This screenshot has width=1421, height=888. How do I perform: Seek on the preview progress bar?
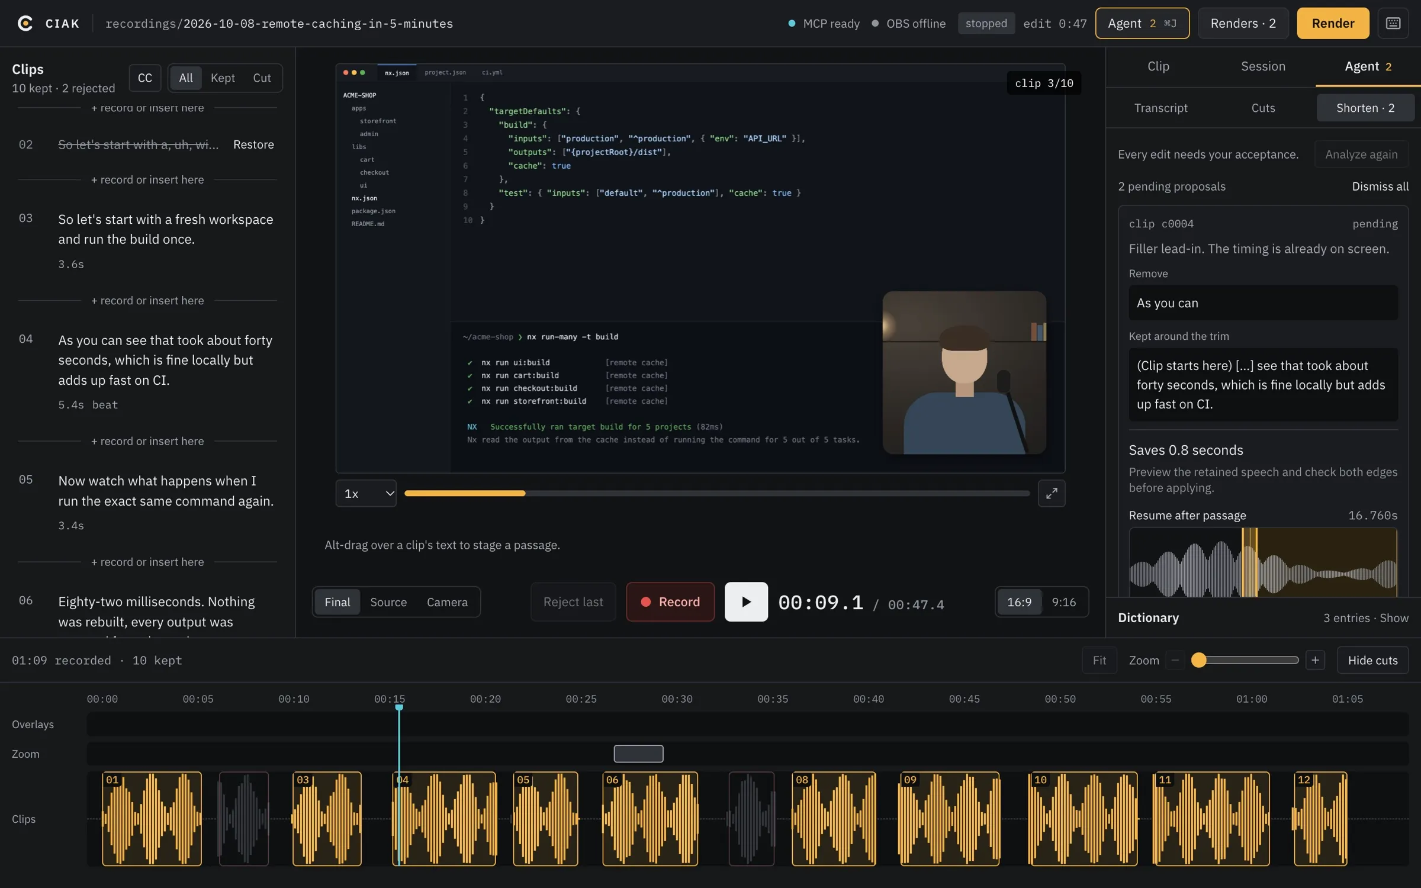click(717, 493)
